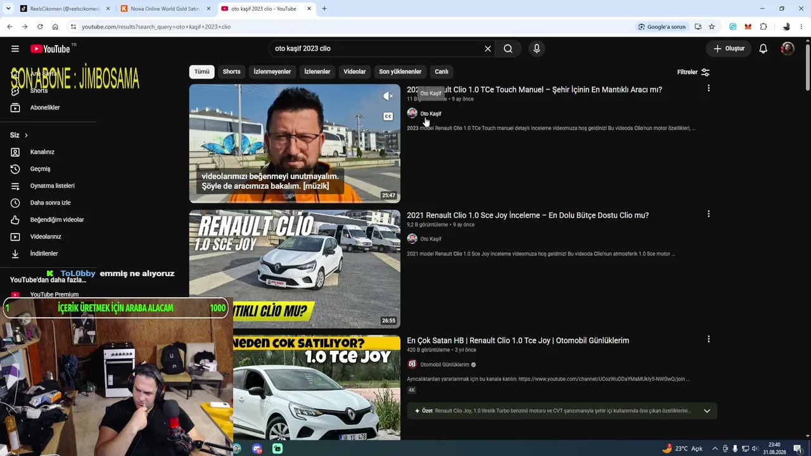Open options for 2021 Renault Clio video
Viewport: 811px width, 456px height.
[708, 214]
